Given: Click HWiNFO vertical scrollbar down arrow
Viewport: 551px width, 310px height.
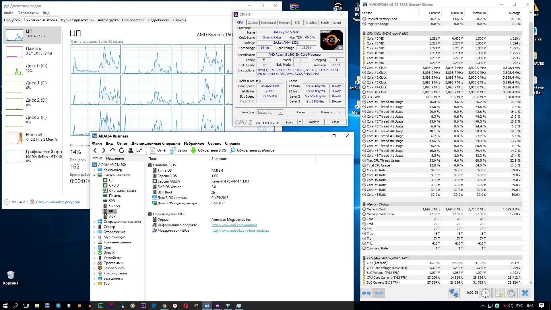Looking at the screenshot, I should coord(531,283).
